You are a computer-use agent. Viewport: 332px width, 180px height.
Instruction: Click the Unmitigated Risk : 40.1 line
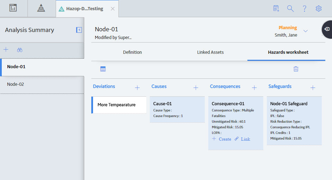point(229,122)
